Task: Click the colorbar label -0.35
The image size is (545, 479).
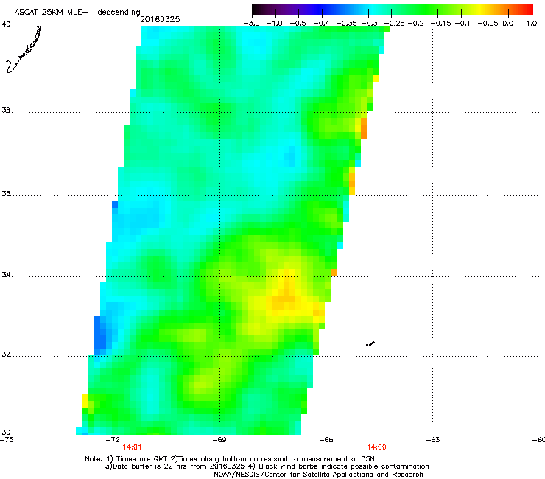Action: pyautogui.click(x=347, y=24)
